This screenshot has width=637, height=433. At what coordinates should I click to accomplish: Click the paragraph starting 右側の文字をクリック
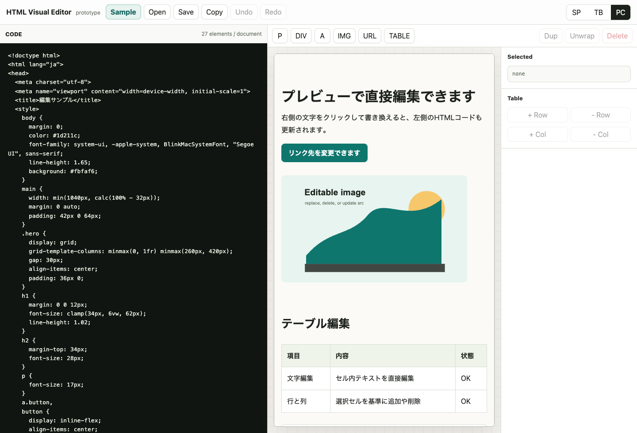point(382,124)
